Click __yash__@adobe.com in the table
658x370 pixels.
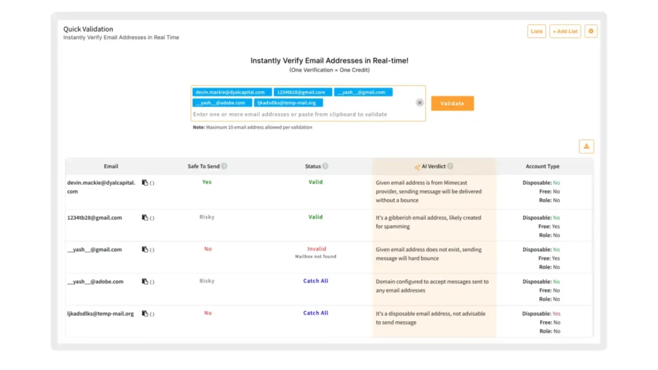[x=95, y=281]
